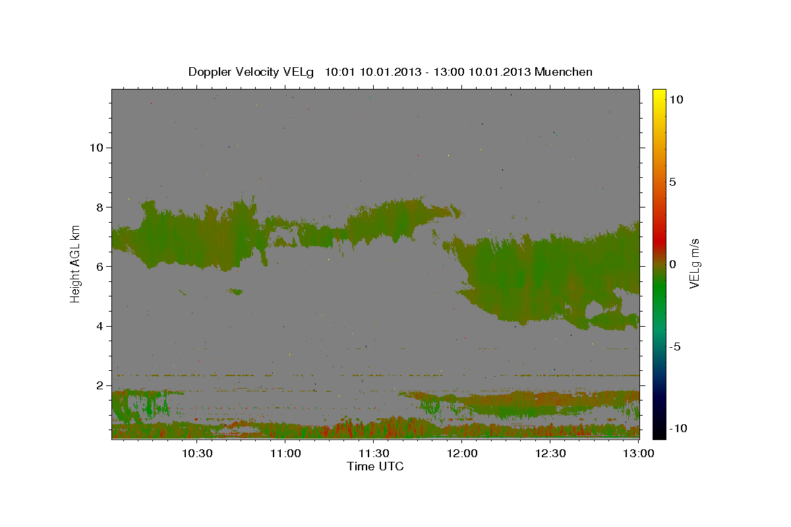Click the height tick label 10

click(x=97, y=148)
